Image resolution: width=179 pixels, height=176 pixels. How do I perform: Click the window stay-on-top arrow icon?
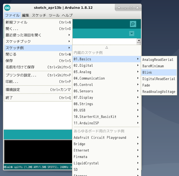[119, 8]
